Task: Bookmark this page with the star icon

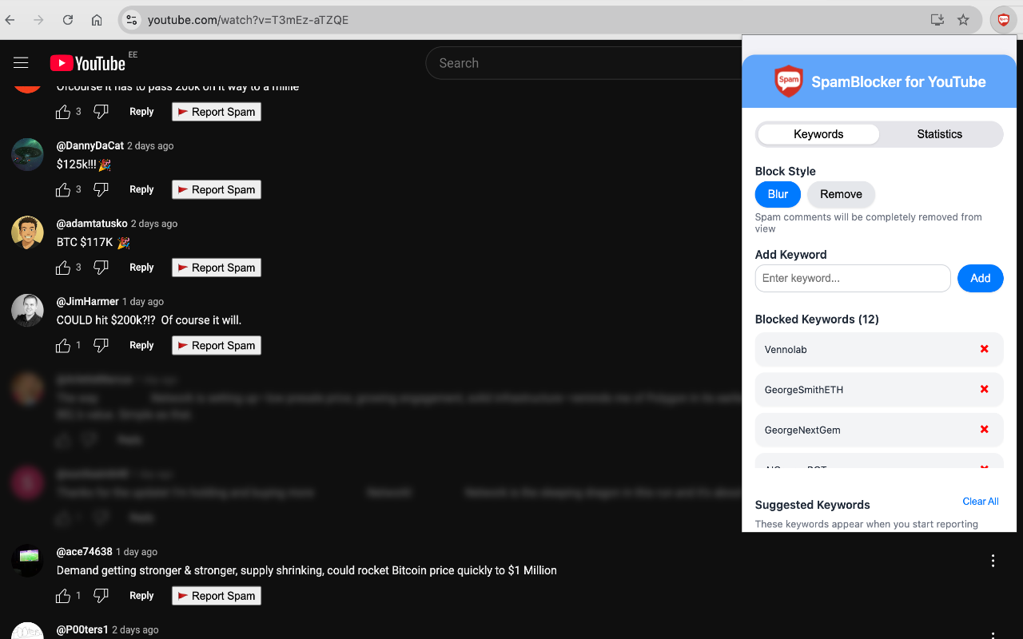Action: pyautogui.click(x=964, y=20)
